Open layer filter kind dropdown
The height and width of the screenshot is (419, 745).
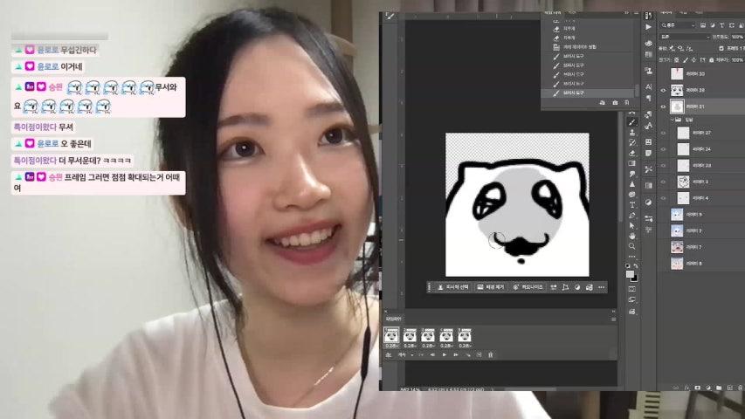[x=678, y=25]
